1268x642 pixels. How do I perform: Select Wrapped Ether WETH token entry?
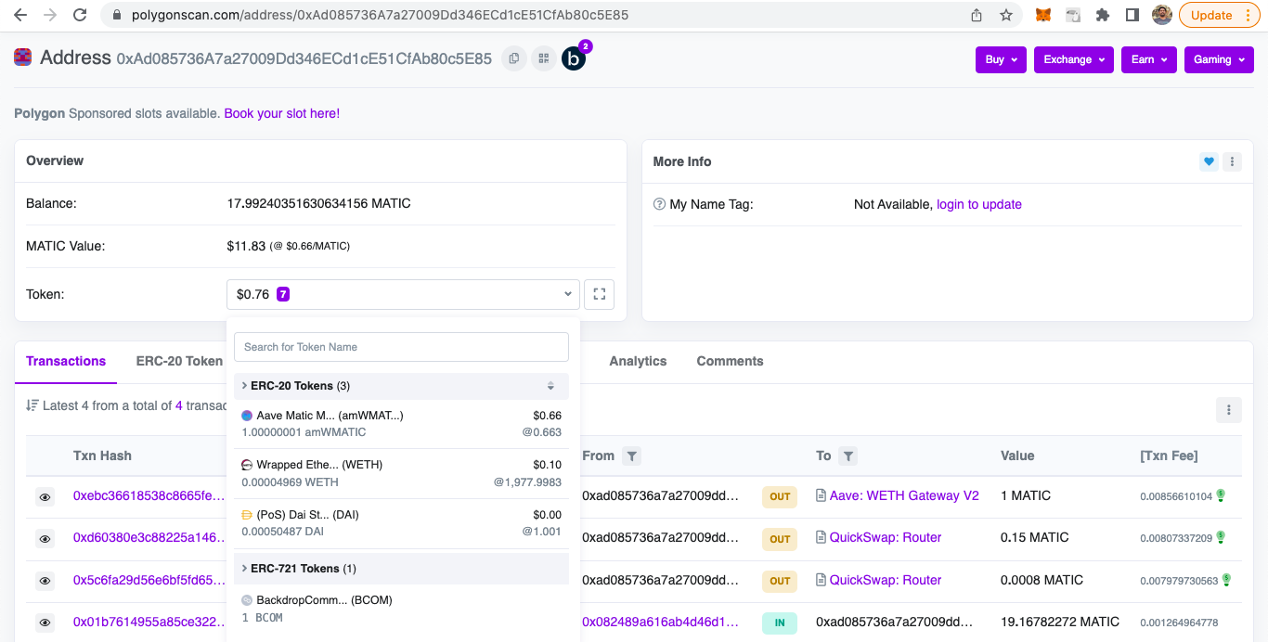click(401, 473)
